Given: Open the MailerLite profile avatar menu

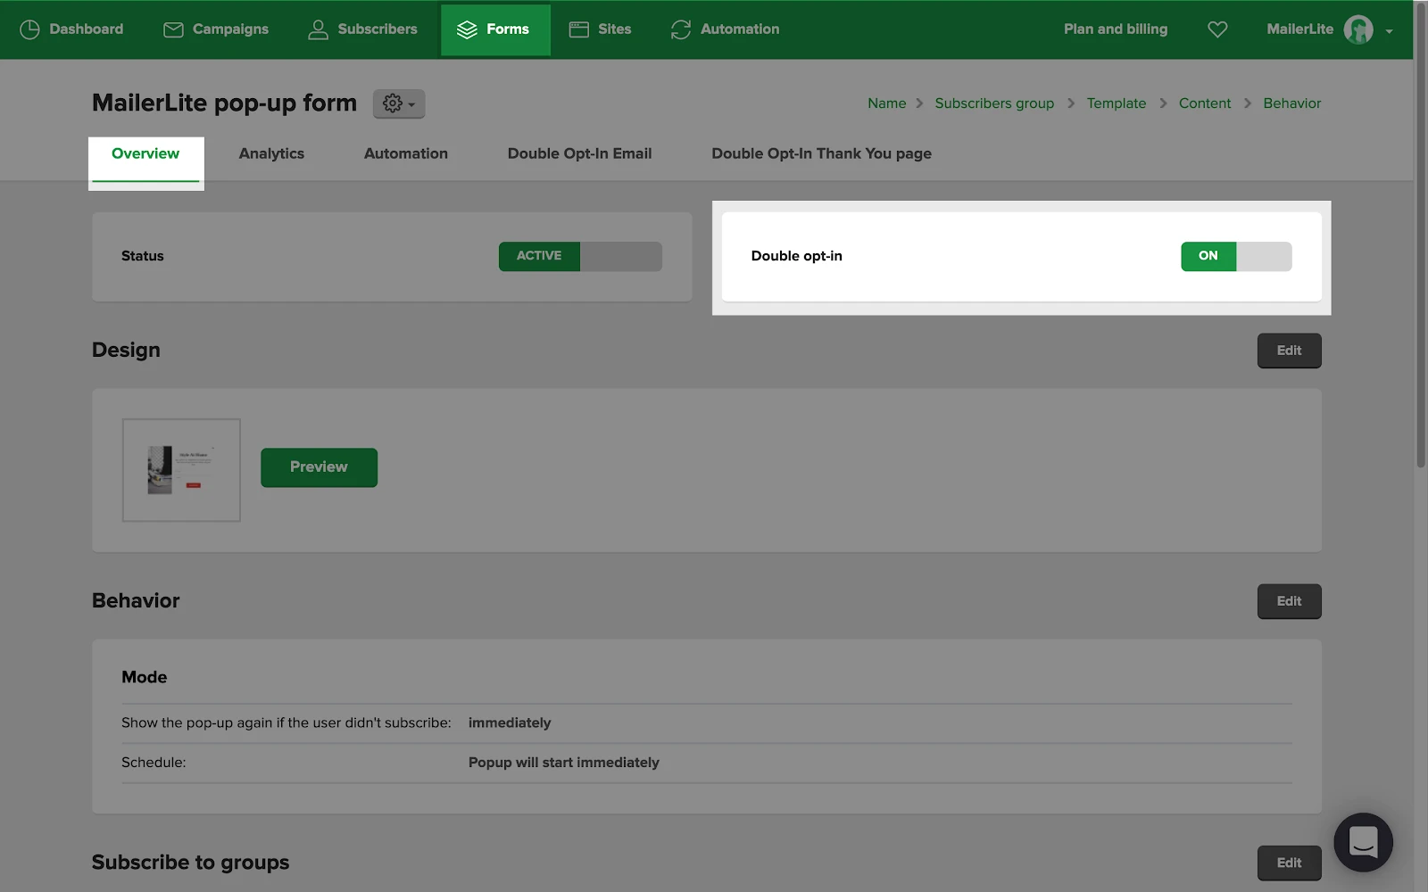Looking at the screenshot, I should (1358, 29).
